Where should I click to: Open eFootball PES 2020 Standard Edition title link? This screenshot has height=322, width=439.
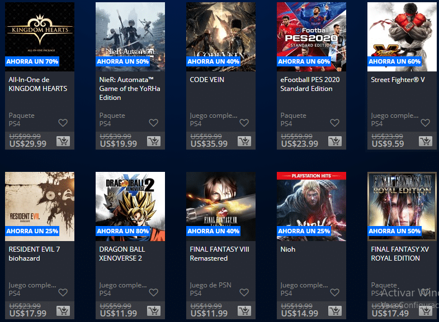coord(310,84)
